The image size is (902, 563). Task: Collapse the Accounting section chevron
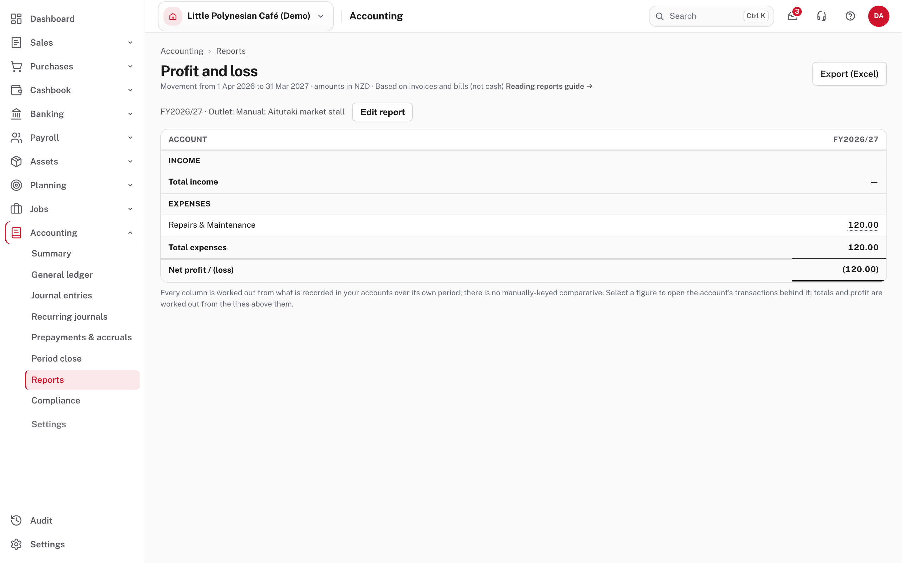[x=130, y=233]
